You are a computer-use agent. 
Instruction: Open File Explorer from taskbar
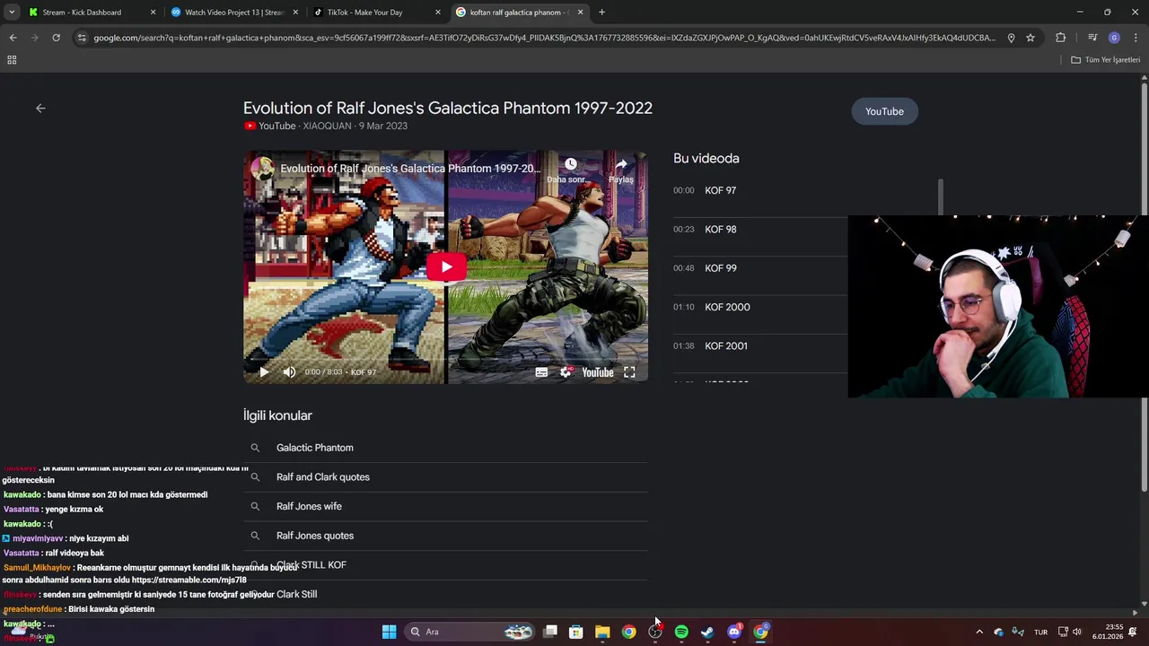[602, 632]
